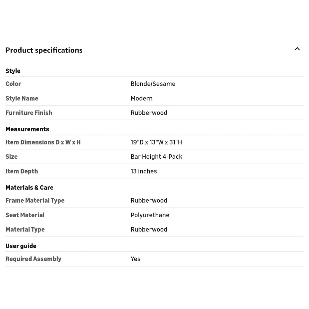Select the Modern style value

142,98
